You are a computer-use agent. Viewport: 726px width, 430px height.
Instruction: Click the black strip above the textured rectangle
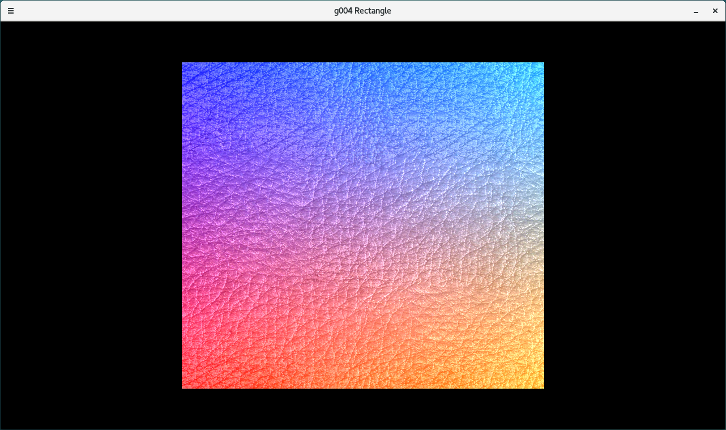coord(362,42)
